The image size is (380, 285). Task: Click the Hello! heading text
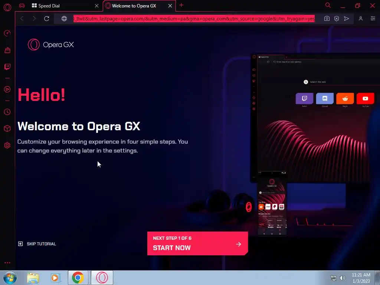(x=42, y=95)
